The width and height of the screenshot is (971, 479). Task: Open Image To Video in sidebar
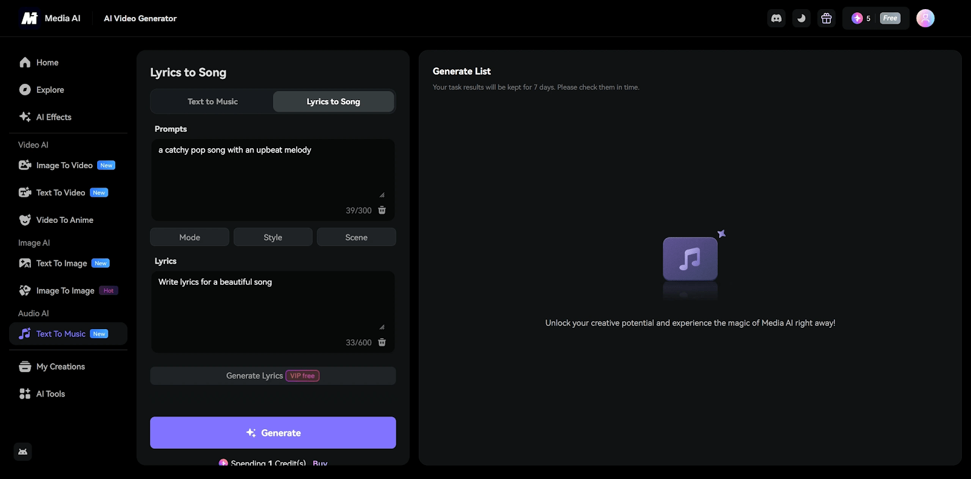pos(64,165)
